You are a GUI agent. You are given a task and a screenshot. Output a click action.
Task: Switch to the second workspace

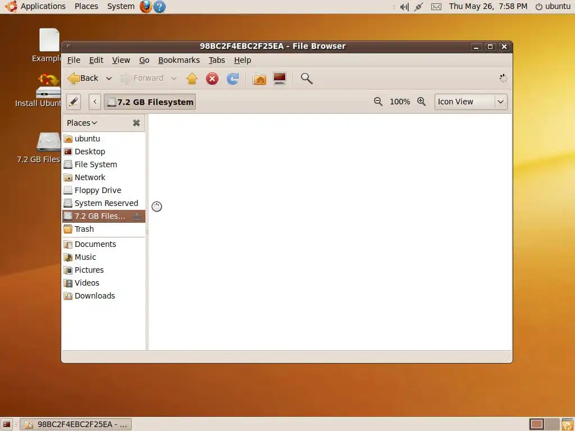(x=552, y=424)
